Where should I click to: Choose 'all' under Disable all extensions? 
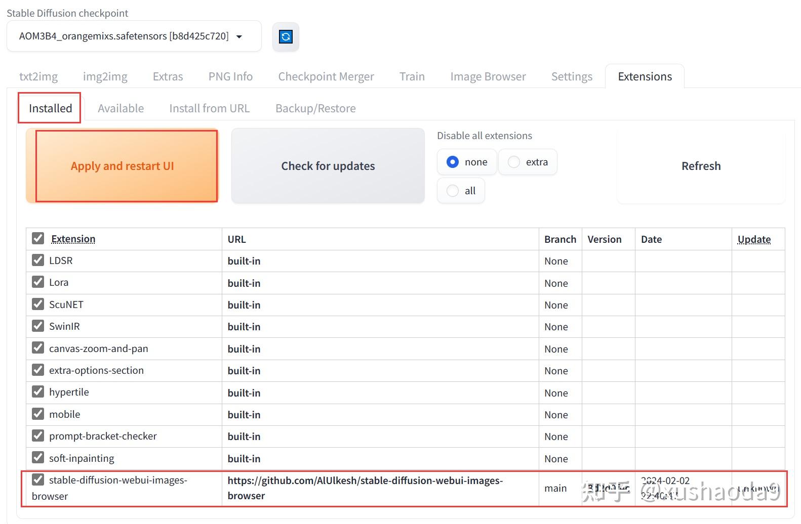coord(453,191)
